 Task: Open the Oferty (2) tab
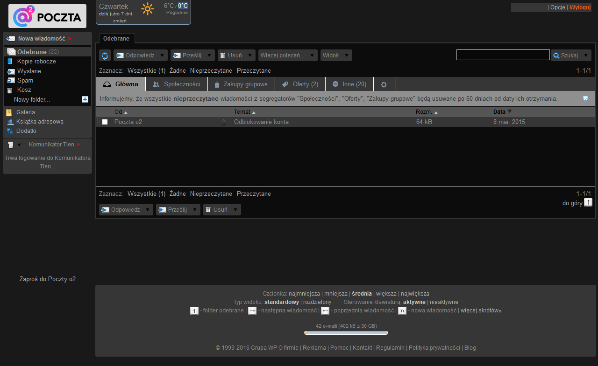click(x=300, y=84)
